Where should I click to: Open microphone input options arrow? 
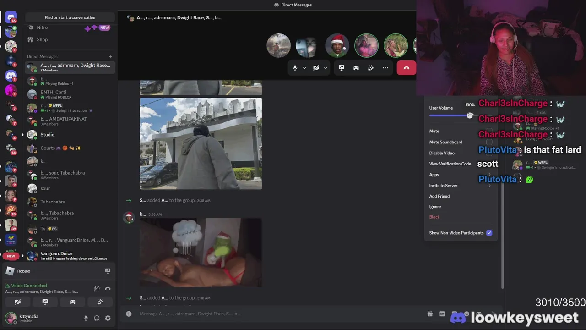pos(304,68)
